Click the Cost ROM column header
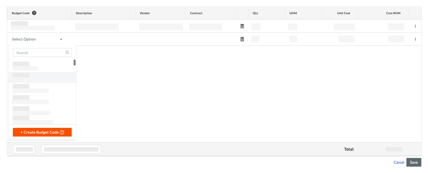The width and height of the screenshot is (428, 173). click(393, 13)
